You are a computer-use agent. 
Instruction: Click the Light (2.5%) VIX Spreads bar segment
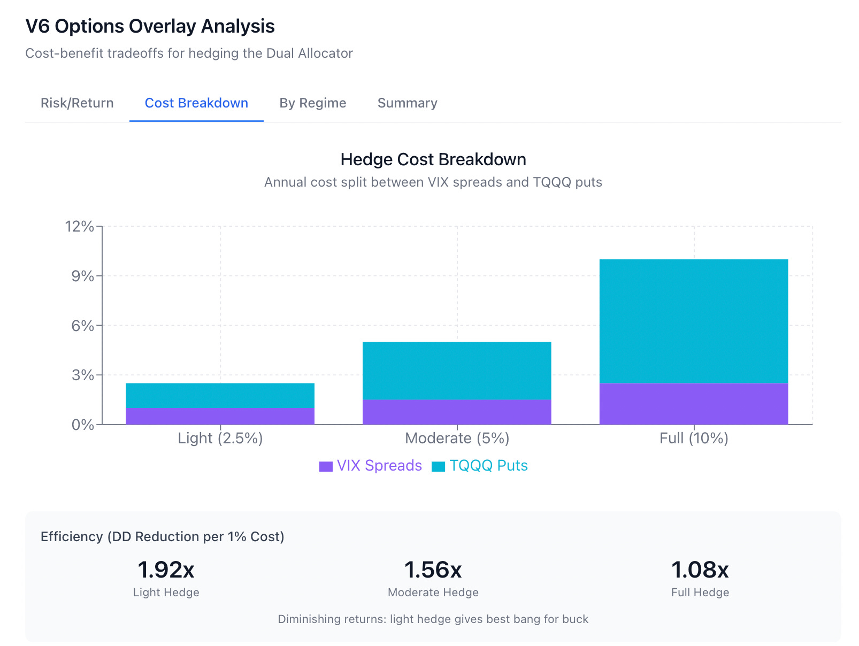220,417
